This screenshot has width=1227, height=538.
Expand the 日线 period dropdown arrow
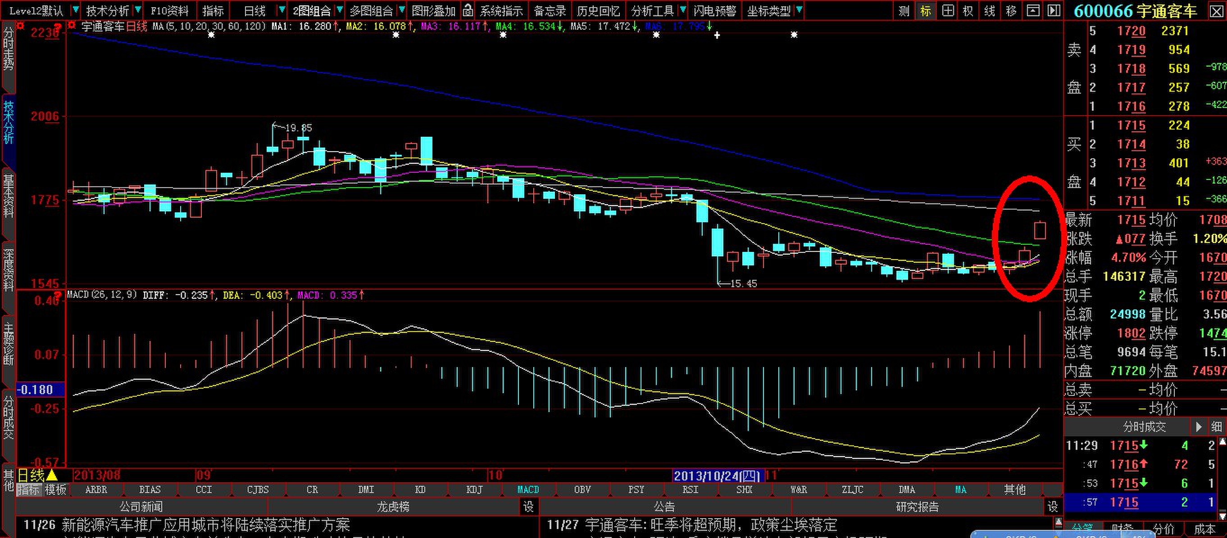(282, 10)
